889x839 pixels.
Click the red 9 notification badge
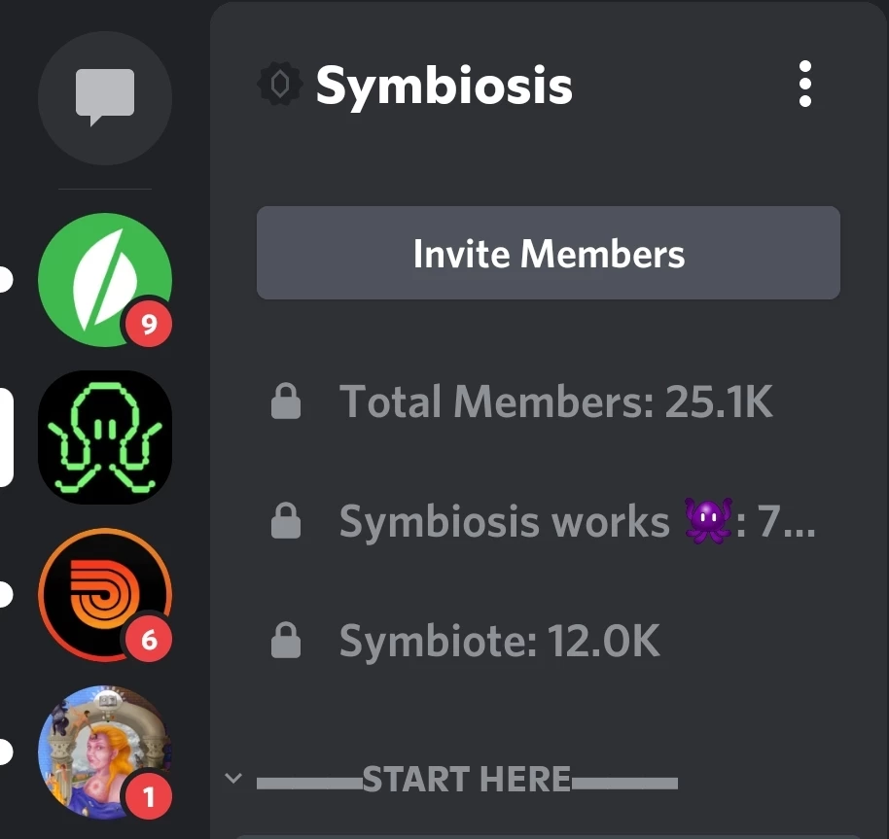[x=149, y=324]
